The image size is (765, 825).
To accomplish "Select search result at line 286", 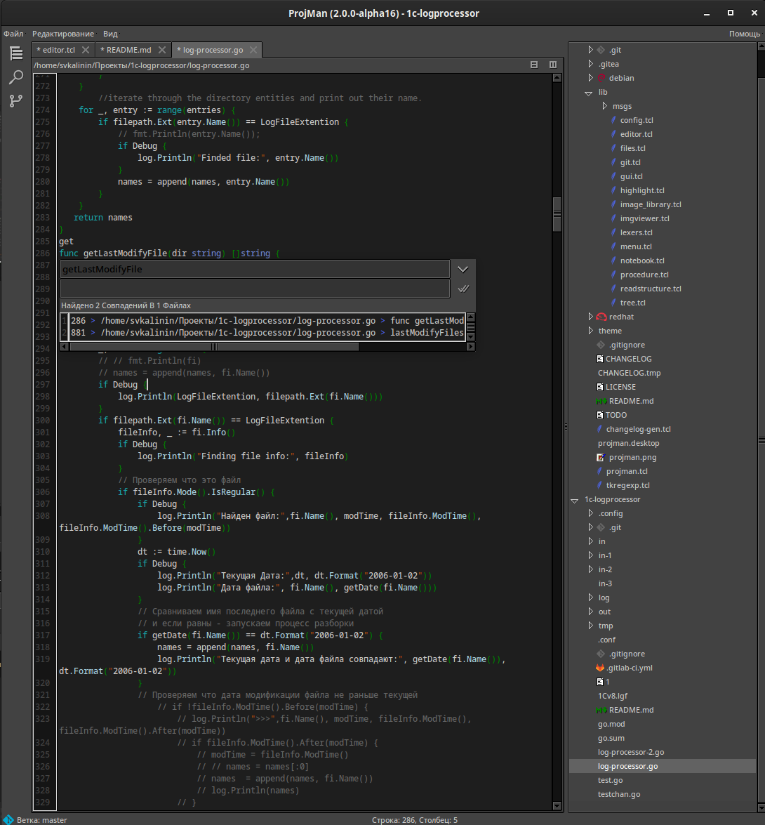I will [267, 321].
